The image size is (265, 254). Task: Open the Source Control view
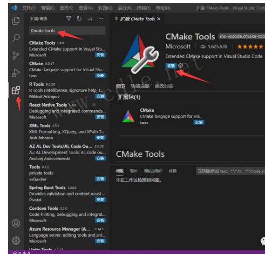(16, 55)
